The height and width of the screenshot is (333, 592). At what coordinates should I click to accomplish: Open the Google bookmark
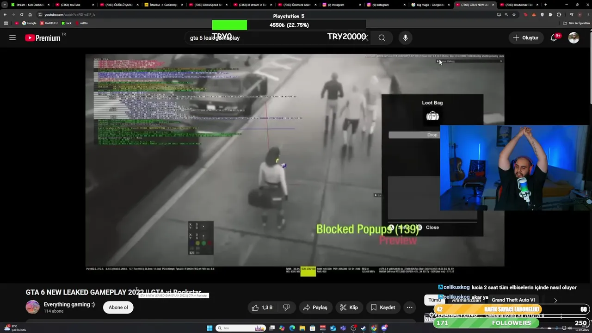point(29,23)
